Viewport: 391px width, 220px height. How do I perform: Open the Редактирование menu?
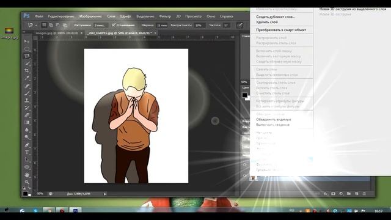(x=61, y=16)
